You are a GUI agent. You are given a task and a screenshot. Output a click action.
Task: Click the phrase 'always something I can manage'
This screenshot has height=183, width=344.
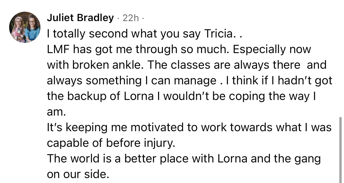pyautogui.click(x=131, y=80)
